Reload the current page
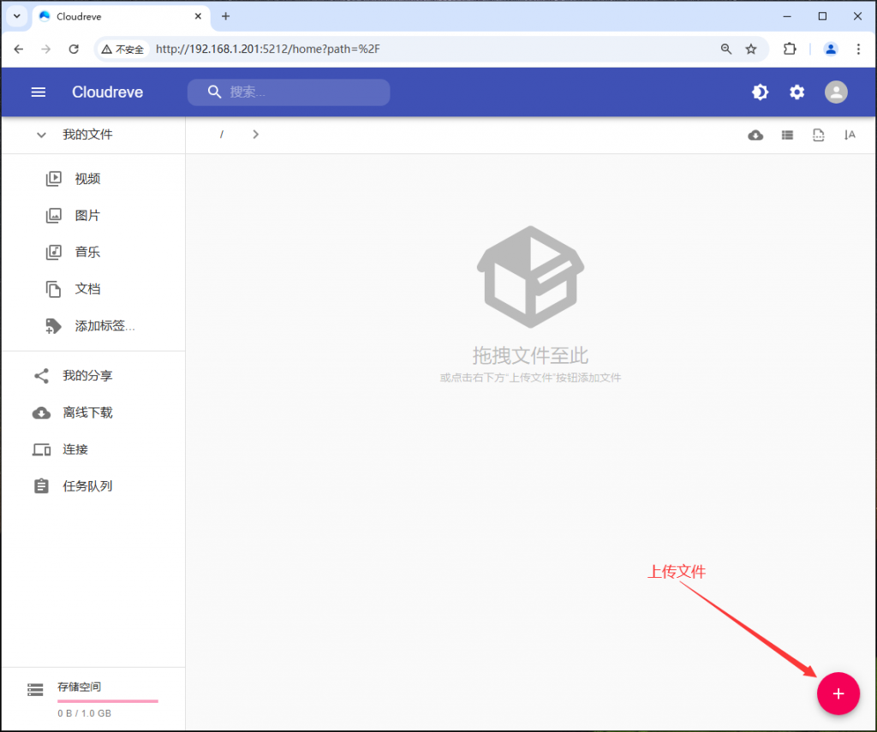This screenshot has width=877, height=732. (74, 49)
